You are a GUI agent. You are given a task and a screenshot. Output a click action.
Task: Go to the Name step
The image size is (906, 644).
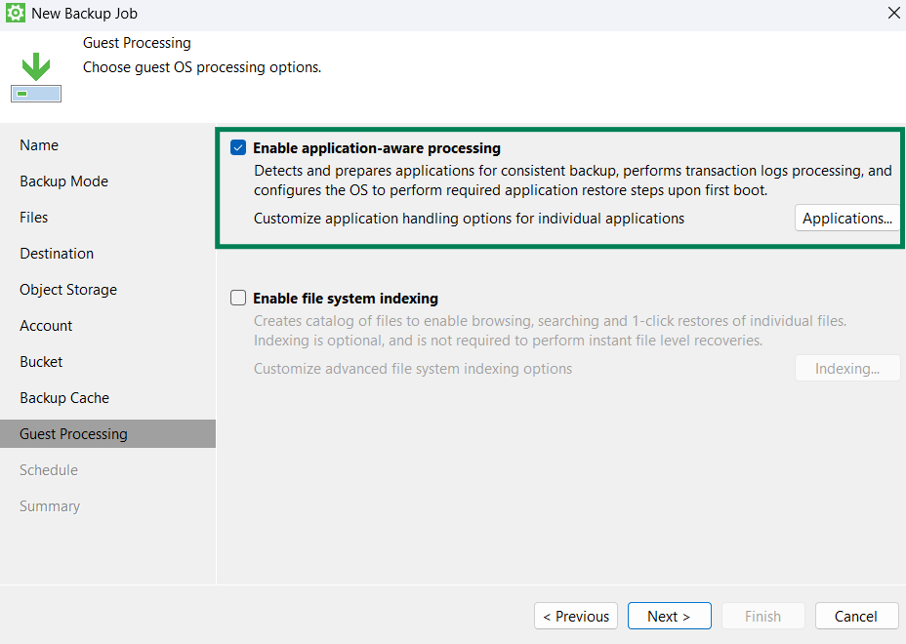tap(39, 145)
